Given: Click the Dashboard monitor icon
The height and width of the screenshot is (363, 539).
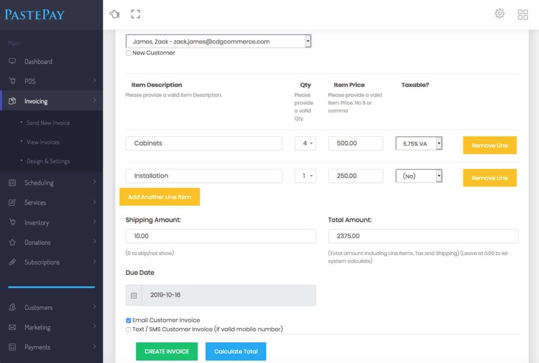Looking at the screenshot, I should coord(13,62).
